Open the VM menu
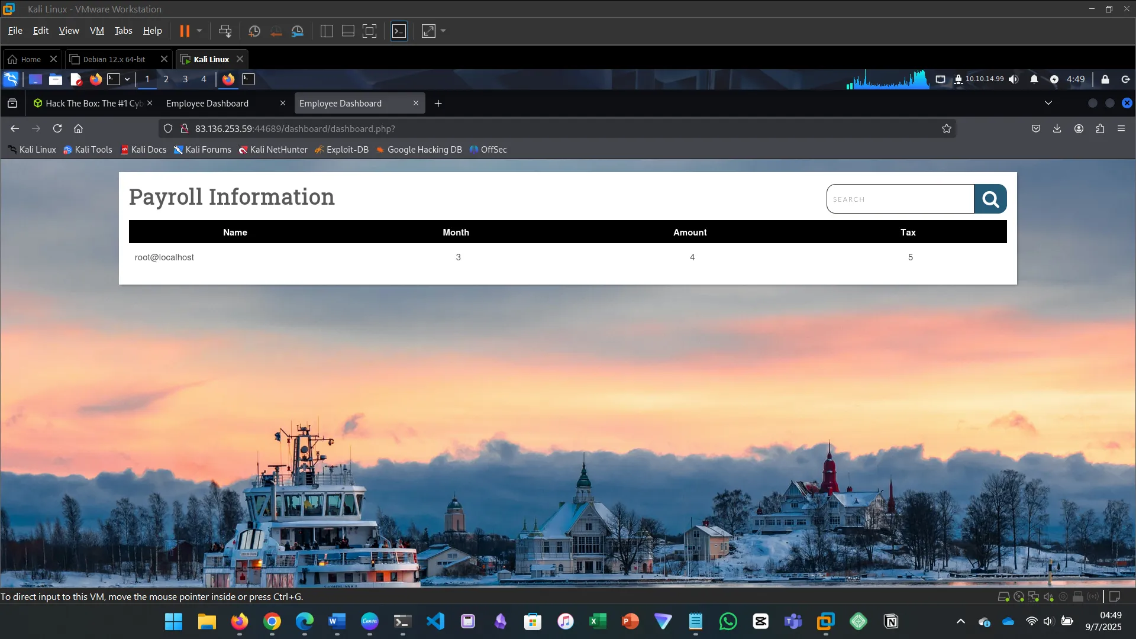 [96, 31]
